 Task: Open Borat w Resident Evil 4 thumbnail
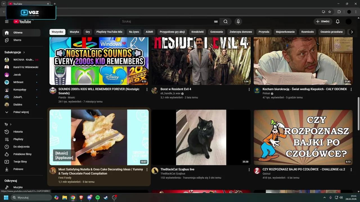(201, 61)
